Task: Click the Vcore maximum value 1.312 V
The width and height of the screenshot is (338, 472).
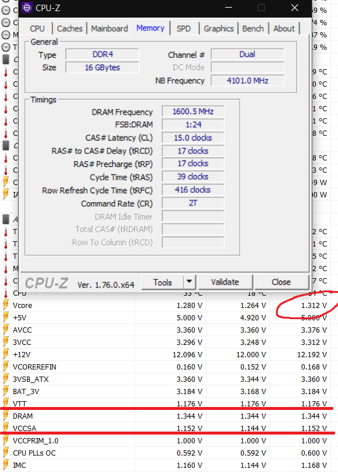Action: coord(314,305)
